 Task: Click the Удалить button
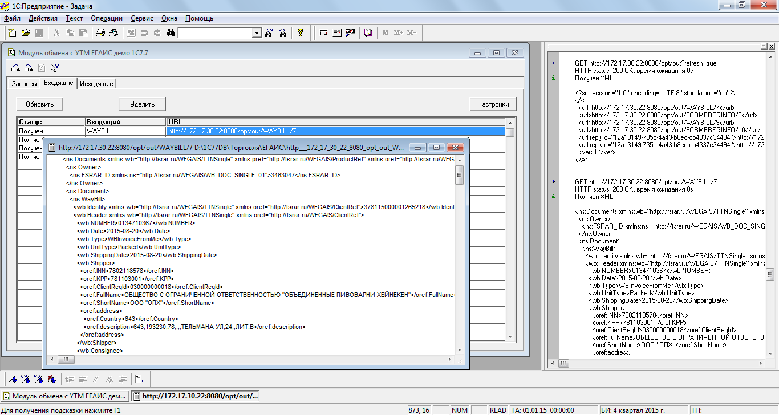click(x=142, y=104)
